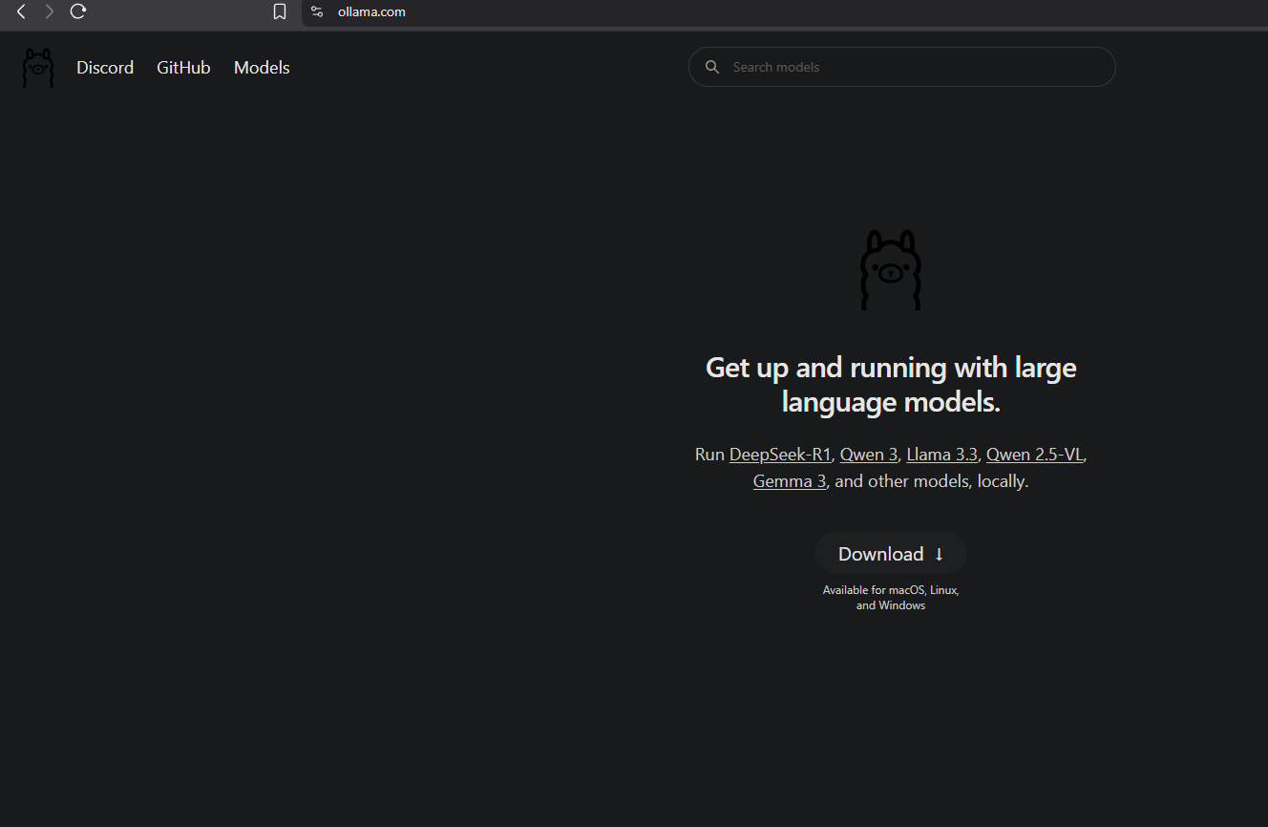
Task: Click the large llama image above the headline
Action: (x=891, y=269)
